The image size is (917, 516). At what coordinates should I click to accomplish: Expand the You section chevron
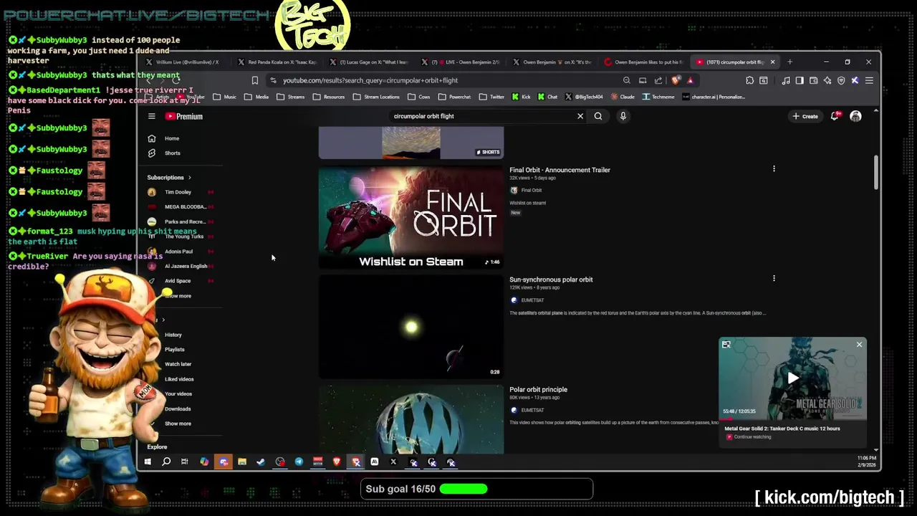tap(163, 320)
